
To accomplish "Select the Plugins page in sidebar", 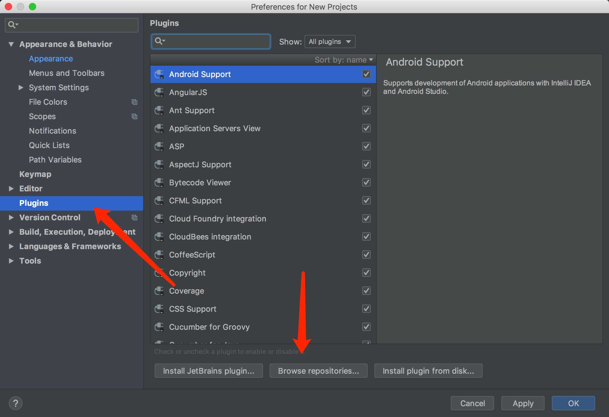I will pyautogui.click(x=72, y=203).
